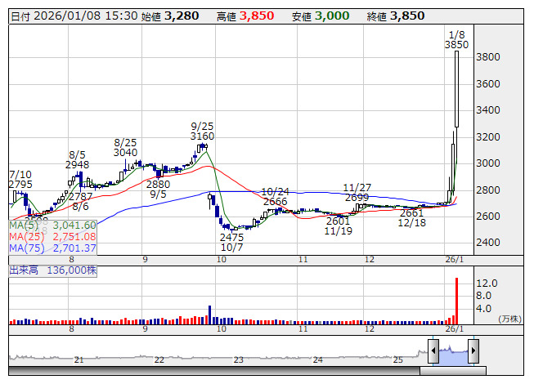The width and height of the screenshot is (534, 384).
Task: Click the 7/10 2795 price label
Action: [x=20, y=180]
